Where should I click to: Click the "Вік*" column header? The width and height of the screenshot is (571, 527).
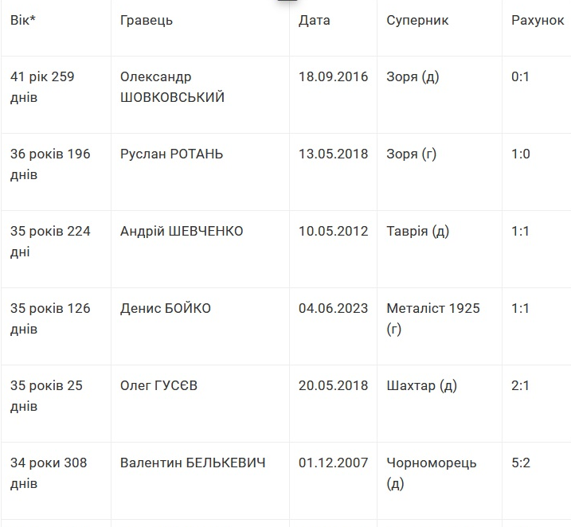(23, 21)
